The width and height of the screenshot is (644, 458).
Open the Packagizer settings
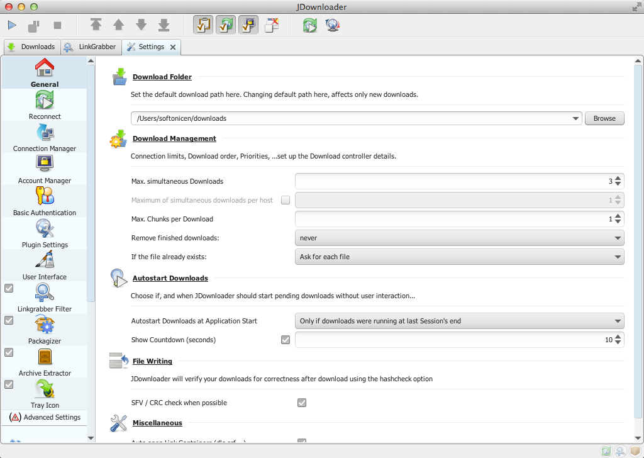(45, 330)
